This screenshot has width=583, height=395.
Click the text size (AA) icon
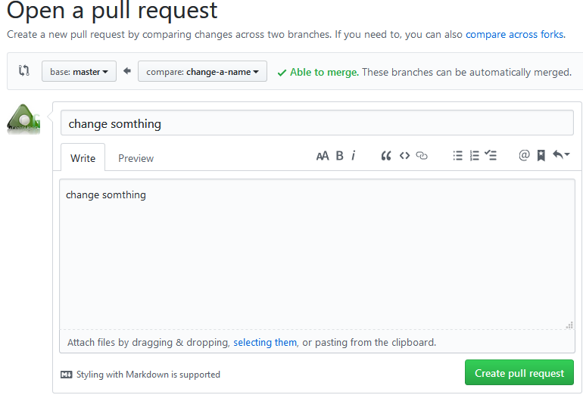[323, 156]
